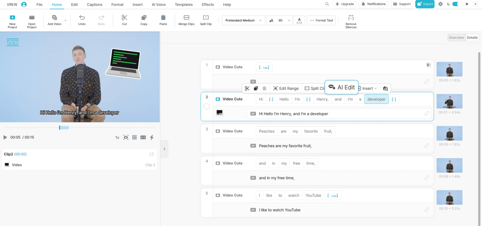The height and width of the screenshot is (226, 482).
Task: Open the Pretendard Medium font dropdown
Action: (x=244, y=20)
